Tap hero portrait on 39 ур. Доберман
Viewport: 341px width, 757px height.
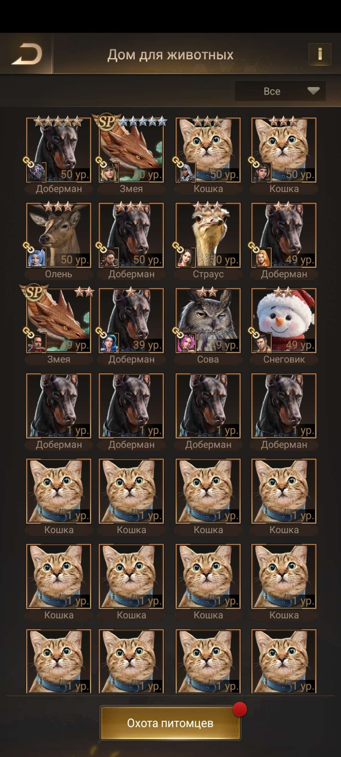point(109,343)
